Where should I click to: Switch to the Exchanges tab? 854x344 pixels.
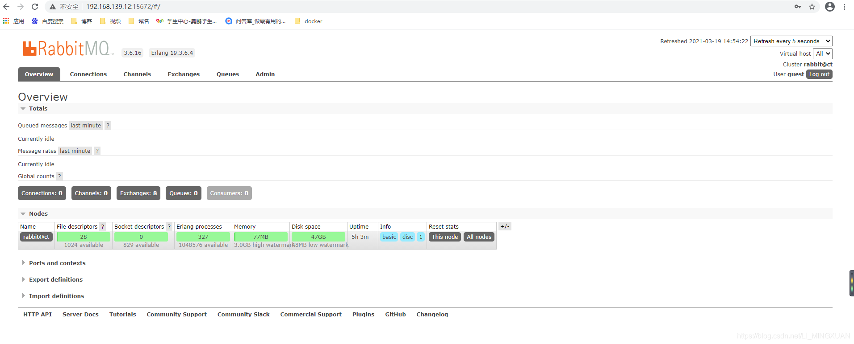click(x=184, y=74)
